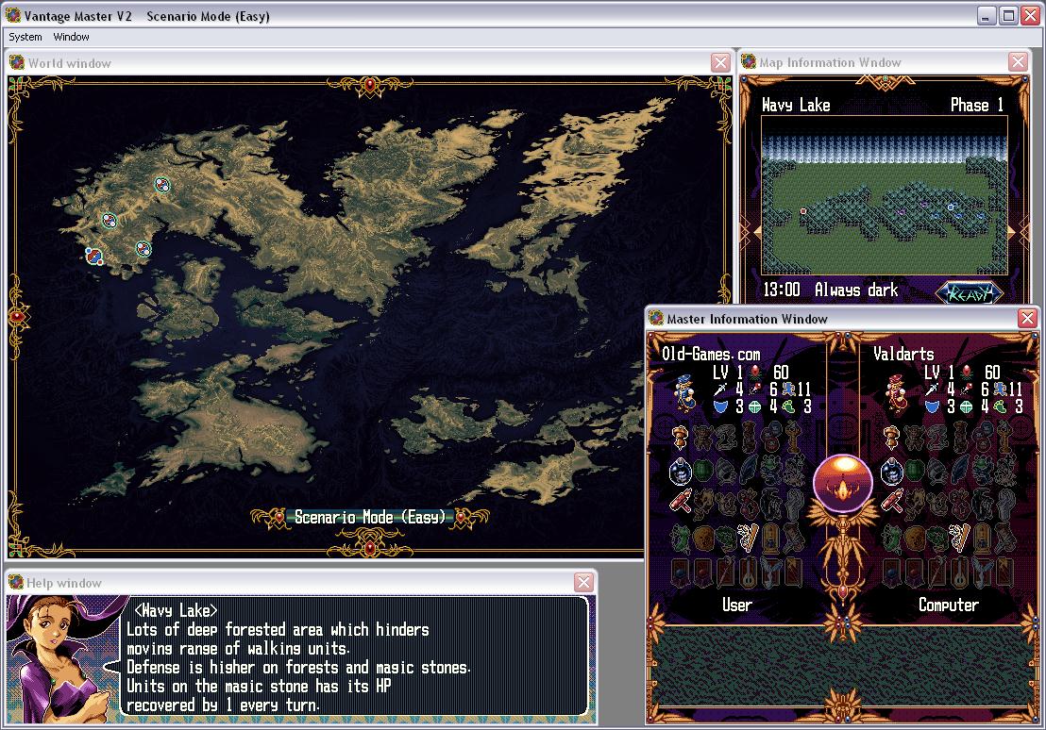Click Valdarts' sword attack stat icon

pyautogui.click(x=932, y=390)
